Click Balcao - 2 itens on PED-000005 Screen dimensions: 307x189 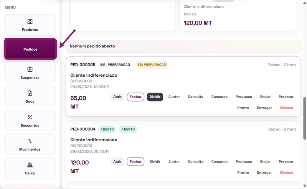(282, 65)
